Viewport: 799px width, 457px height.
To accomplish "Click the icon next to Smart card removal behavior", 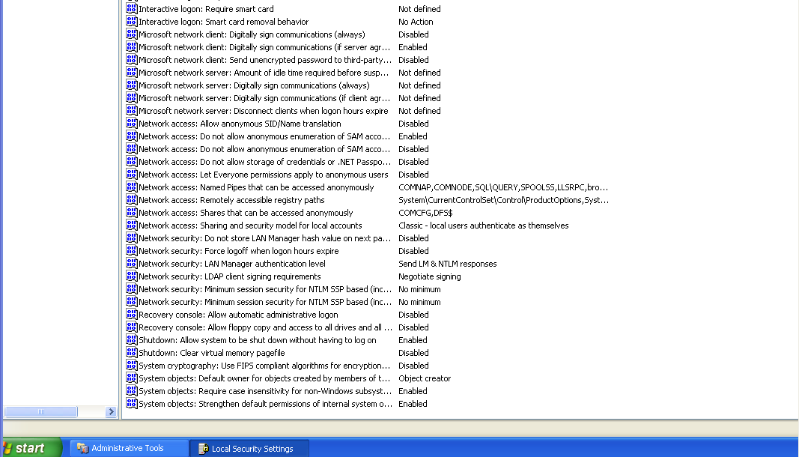I will coord(132,22).
